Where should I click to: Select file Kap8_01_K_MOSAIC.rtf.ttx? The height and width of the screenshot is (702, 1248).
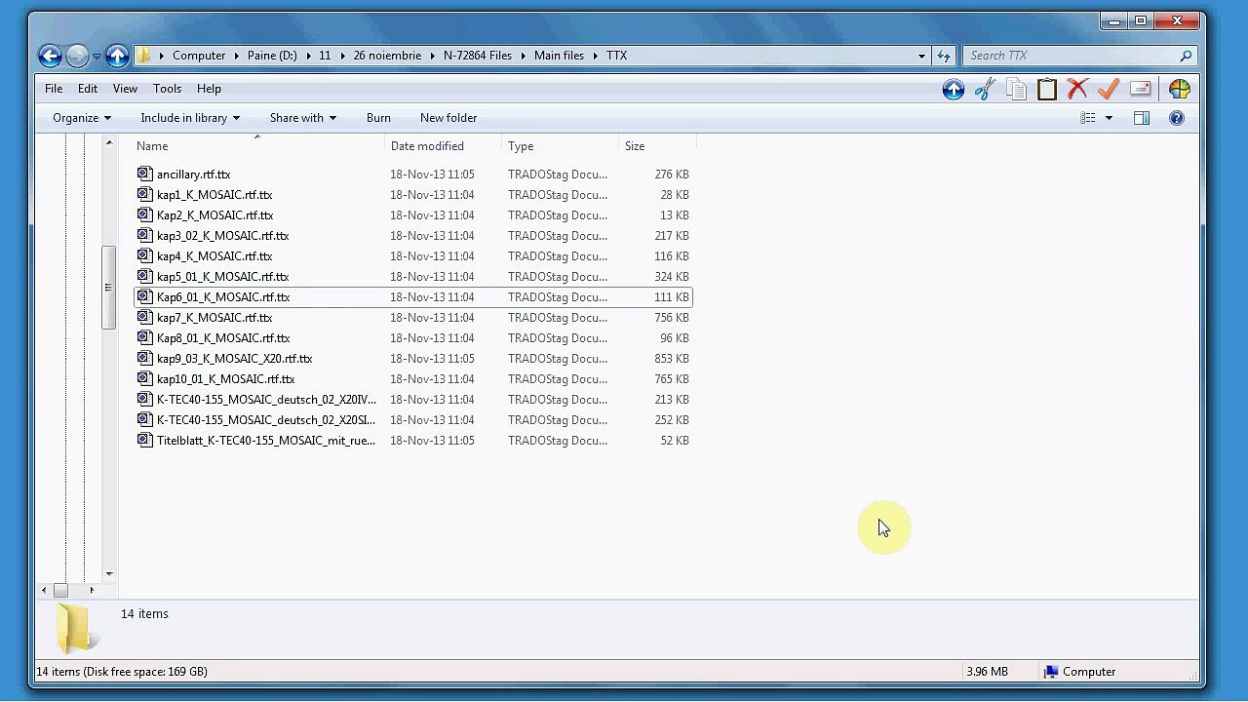point(223,338)
